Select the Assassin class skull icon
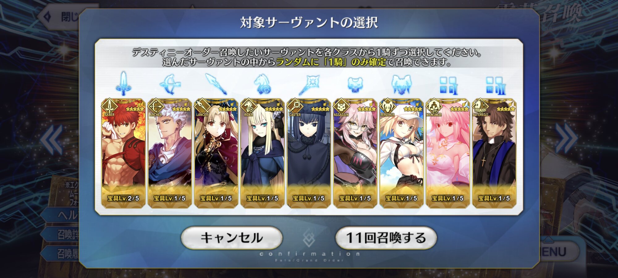 pos(355,85)
